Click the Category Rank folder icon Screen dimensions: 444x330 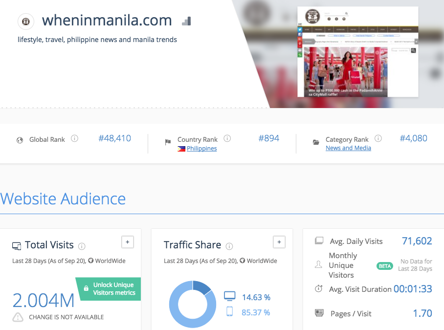pyautogui.click(x=316, y=142)
